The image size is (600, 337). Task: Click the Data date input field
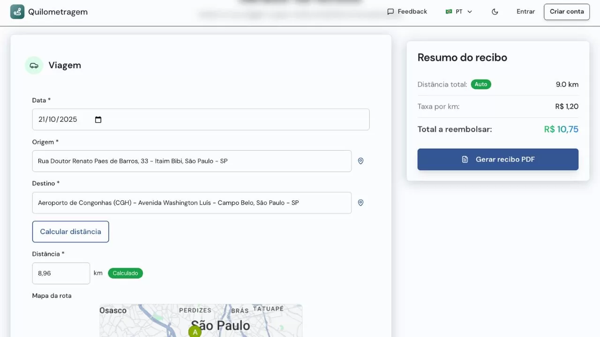click(x=201, y=119)
